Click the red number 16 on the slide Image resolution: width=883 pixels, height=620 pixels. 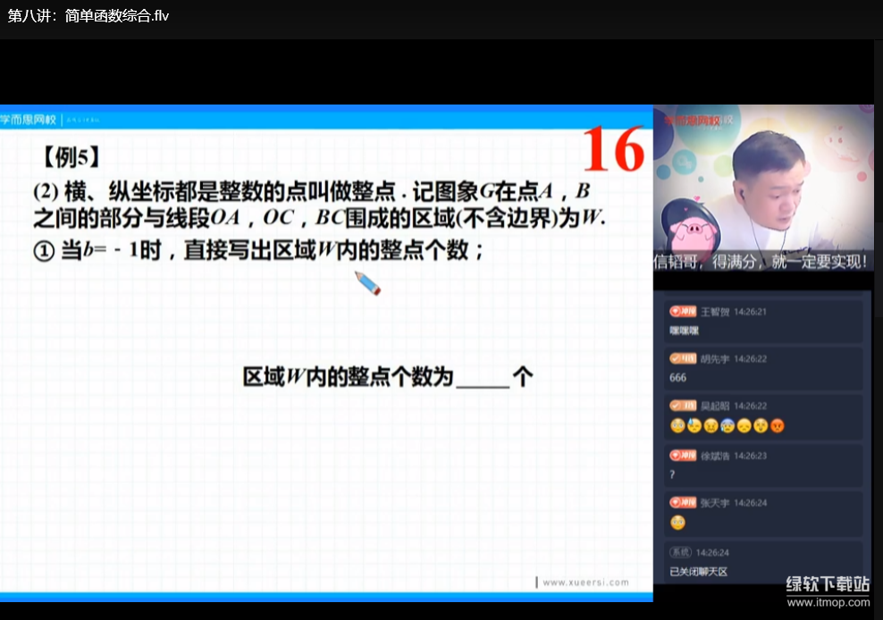tap(613, 149)
